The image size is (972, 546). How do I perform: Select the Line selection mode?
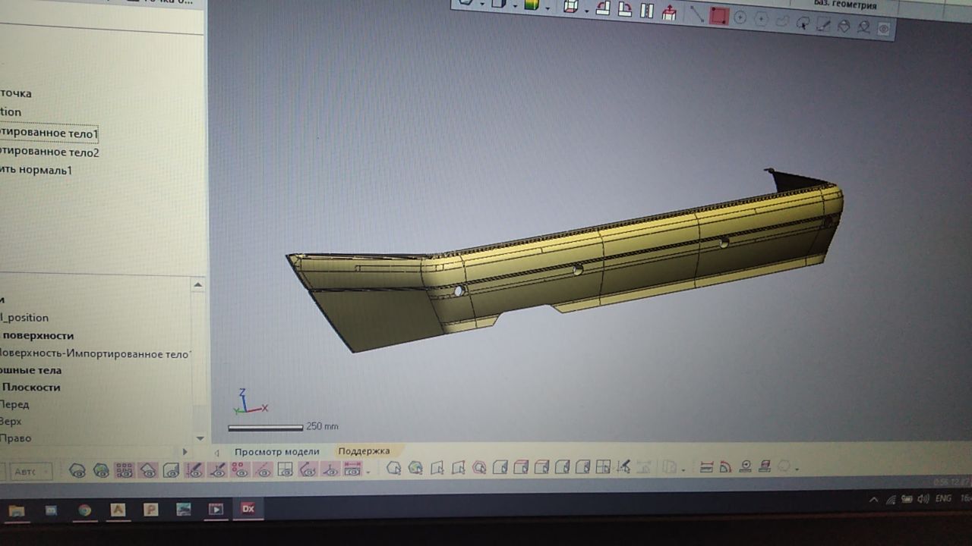697,14
